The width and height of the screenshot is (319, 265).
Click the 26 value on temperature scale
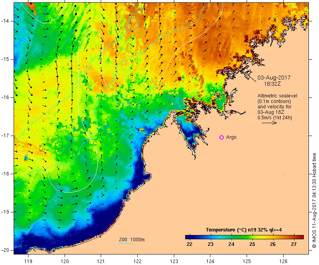[x=273, y=244]
